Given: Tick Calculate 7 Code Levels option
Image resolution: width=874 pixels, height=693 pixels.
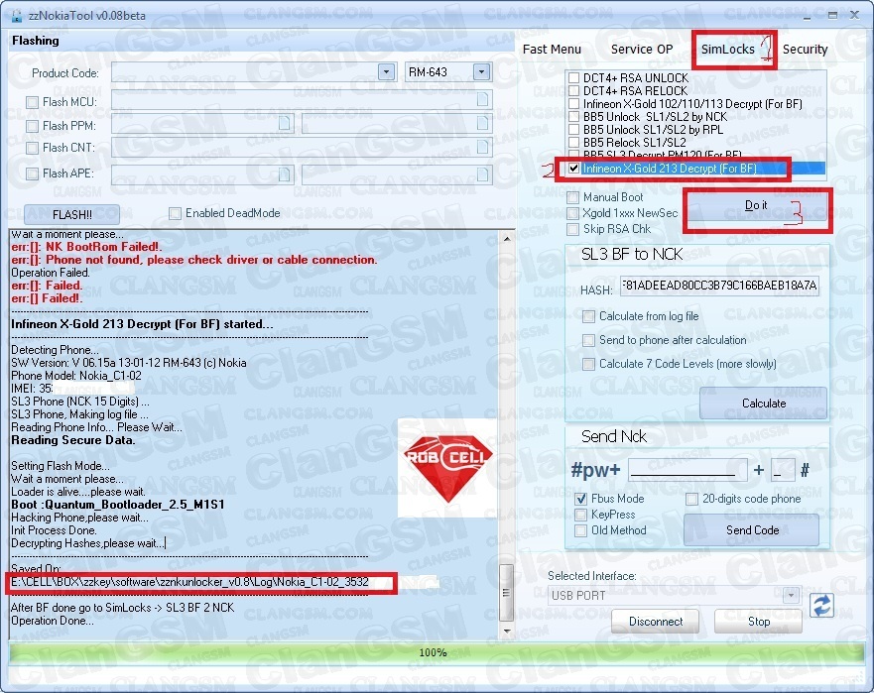Looking at the screenshot, I should [x=588, y=364].
